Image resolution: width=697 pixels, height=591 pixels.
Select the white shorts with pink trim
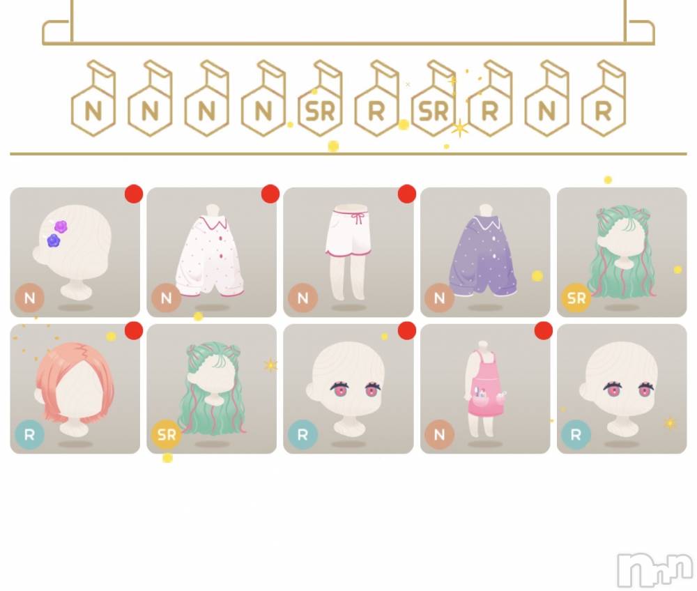[348, 252]
